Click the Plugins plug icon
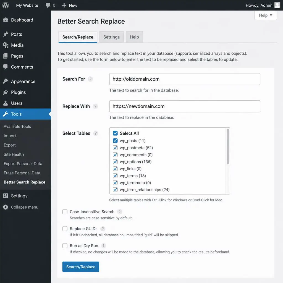 (6, 92)
